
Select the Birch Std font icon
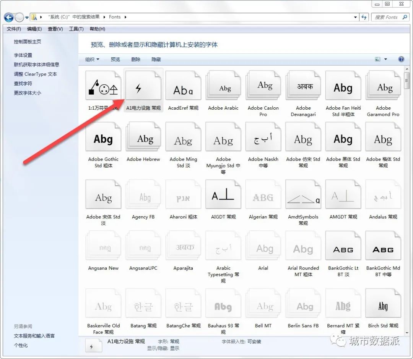tap(383, 303)
